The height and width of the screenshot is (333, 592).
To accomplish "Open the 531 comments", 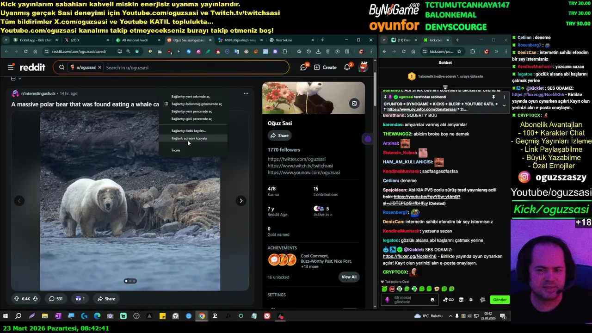I will point(56,299).
